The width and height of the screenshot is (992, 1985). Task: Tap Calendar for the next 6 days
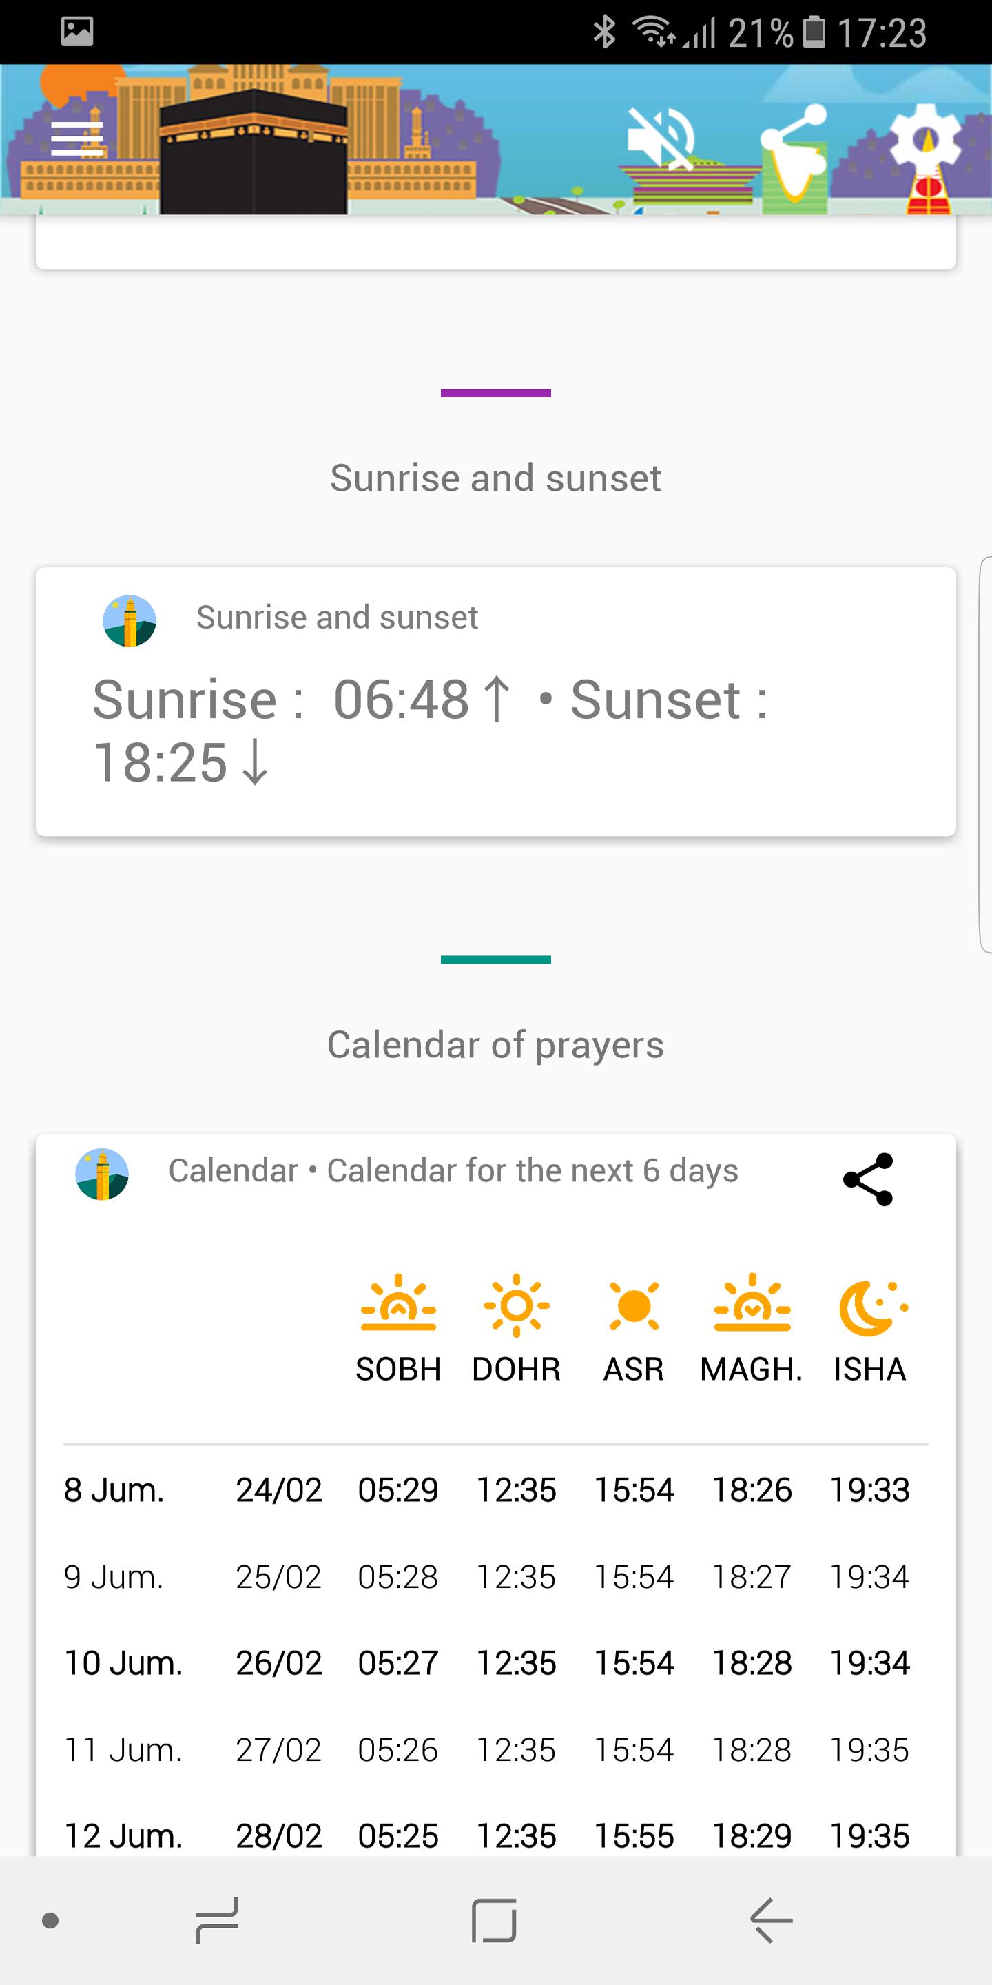(533, 1170)
